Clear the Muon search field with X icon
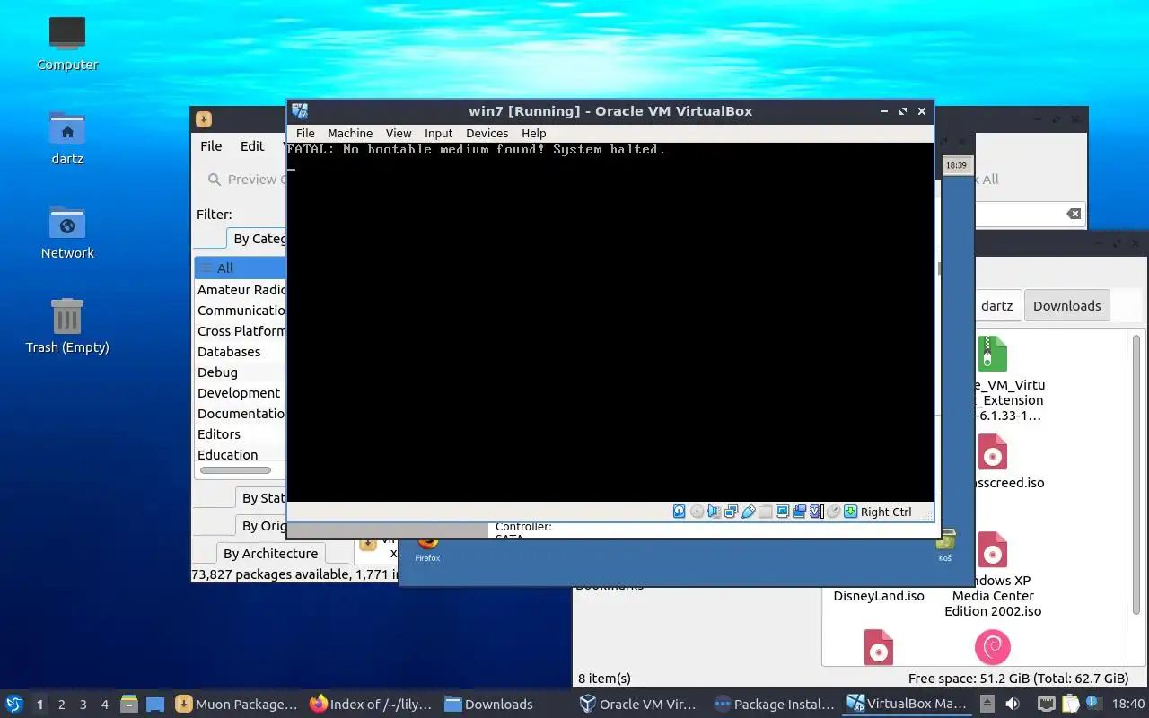Screen dimensions: 1149x718 tap(1074, 214)
